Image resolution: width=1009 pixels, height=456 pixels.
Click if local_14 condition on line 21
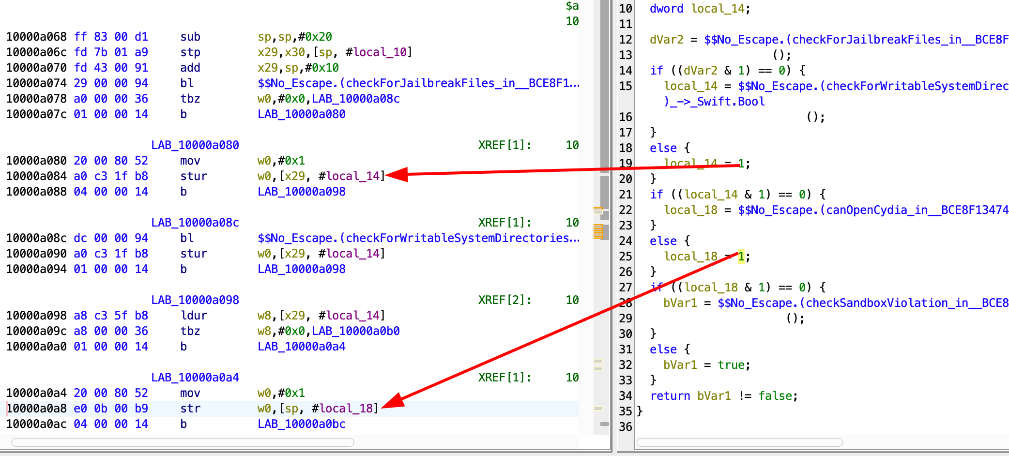coord(737,195)
